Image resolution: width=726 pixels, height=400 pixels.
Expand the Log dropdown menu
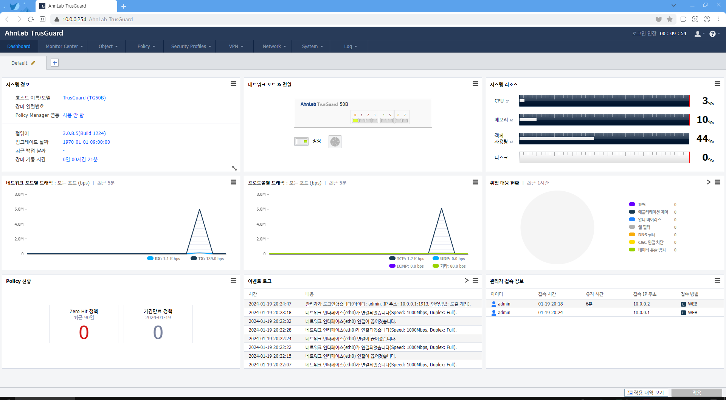click(351, 46)
